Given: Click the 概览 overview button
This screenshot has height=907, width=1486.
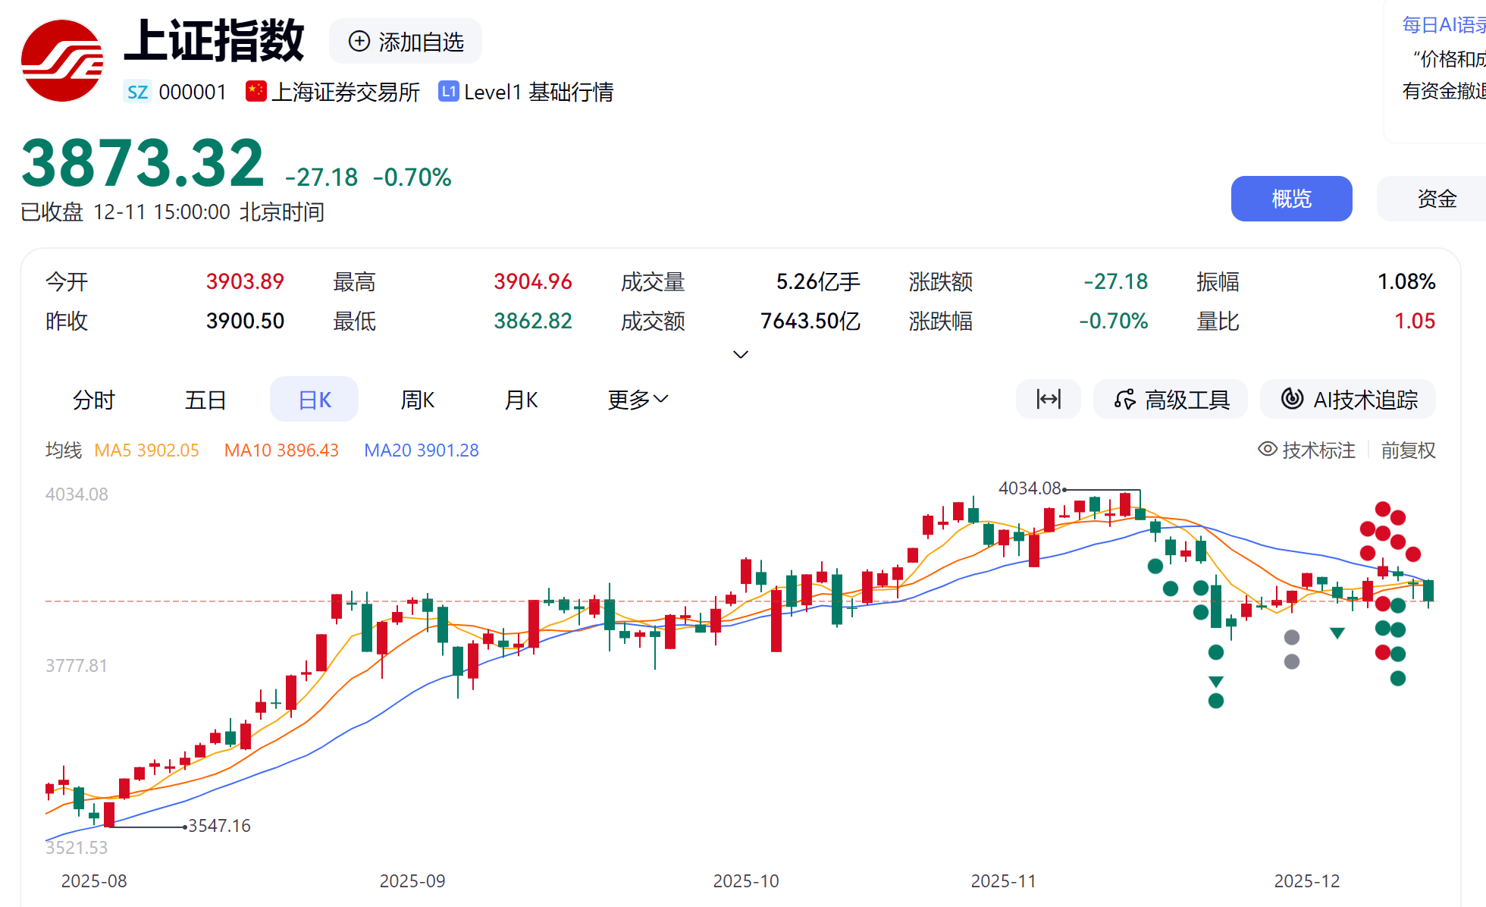Looking at the screenshot, I should (1290, 199).
